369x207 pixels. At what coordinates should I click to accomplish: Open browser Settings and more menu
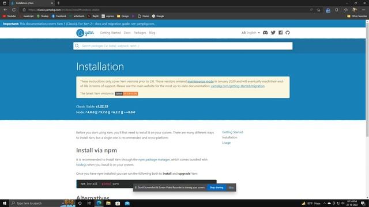[363, 10]
